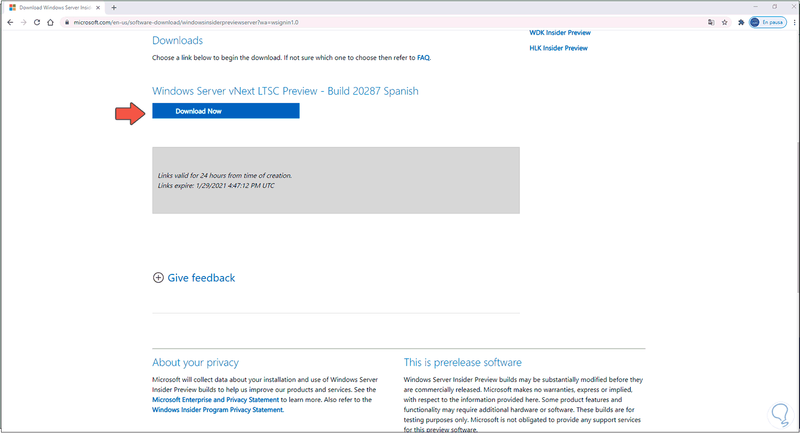Open the extensions puzzle icon
This screenshot has height=433, width=800.
741,22
